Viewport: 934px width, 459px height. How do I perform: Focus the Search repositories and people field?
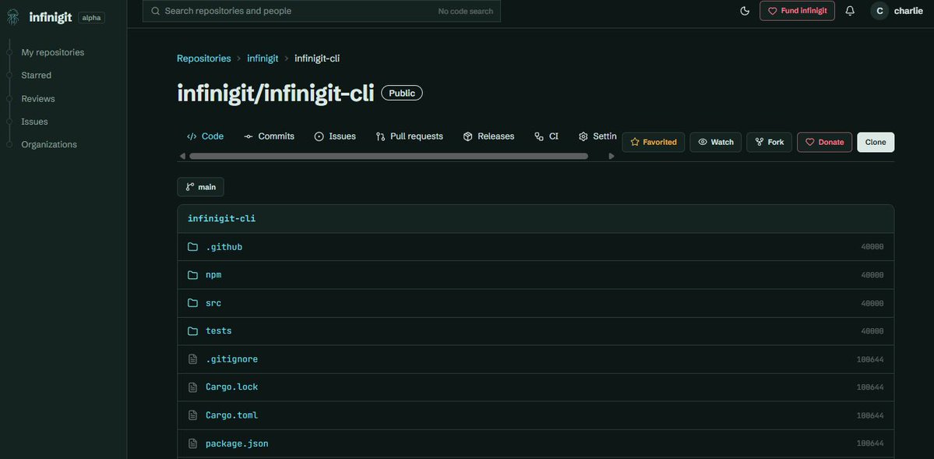(321, 11)
